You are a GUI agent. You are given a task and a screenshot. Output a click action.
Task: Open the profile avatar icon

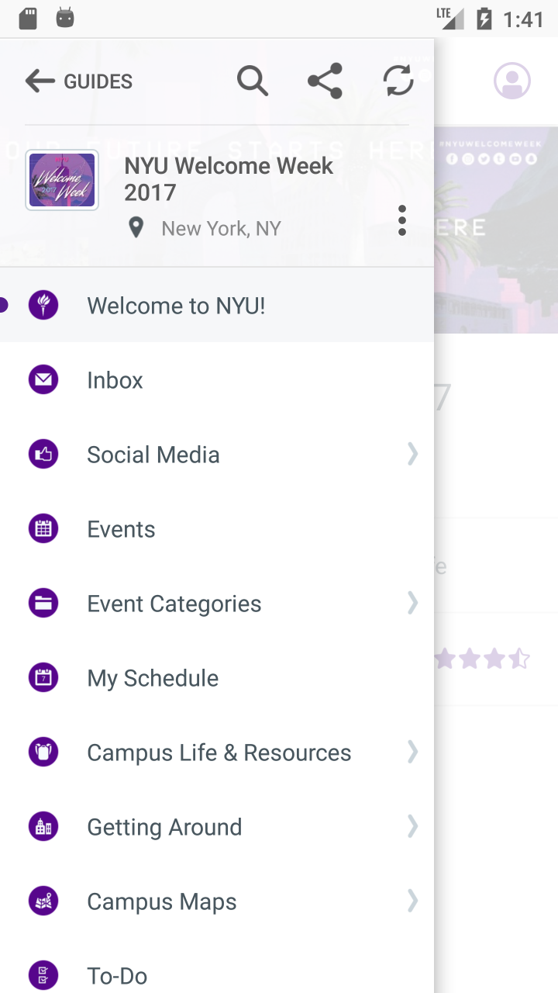[512, 81]
